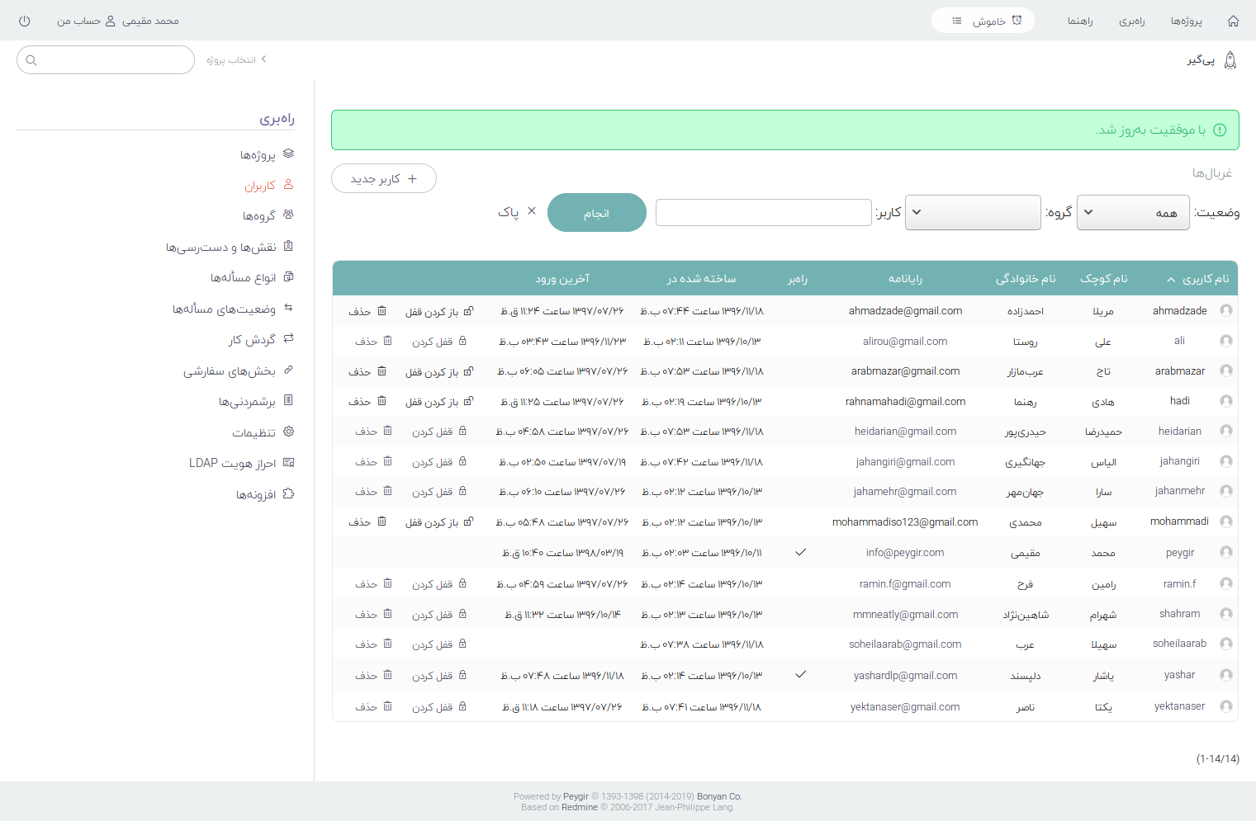Click lock icon in ali row
This screenshot has width=1256, height=821.
462,341
